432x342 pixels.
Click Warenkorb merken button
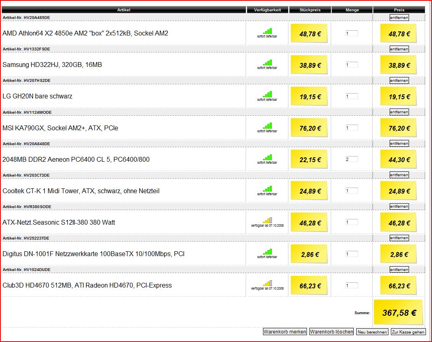(285, 332)
